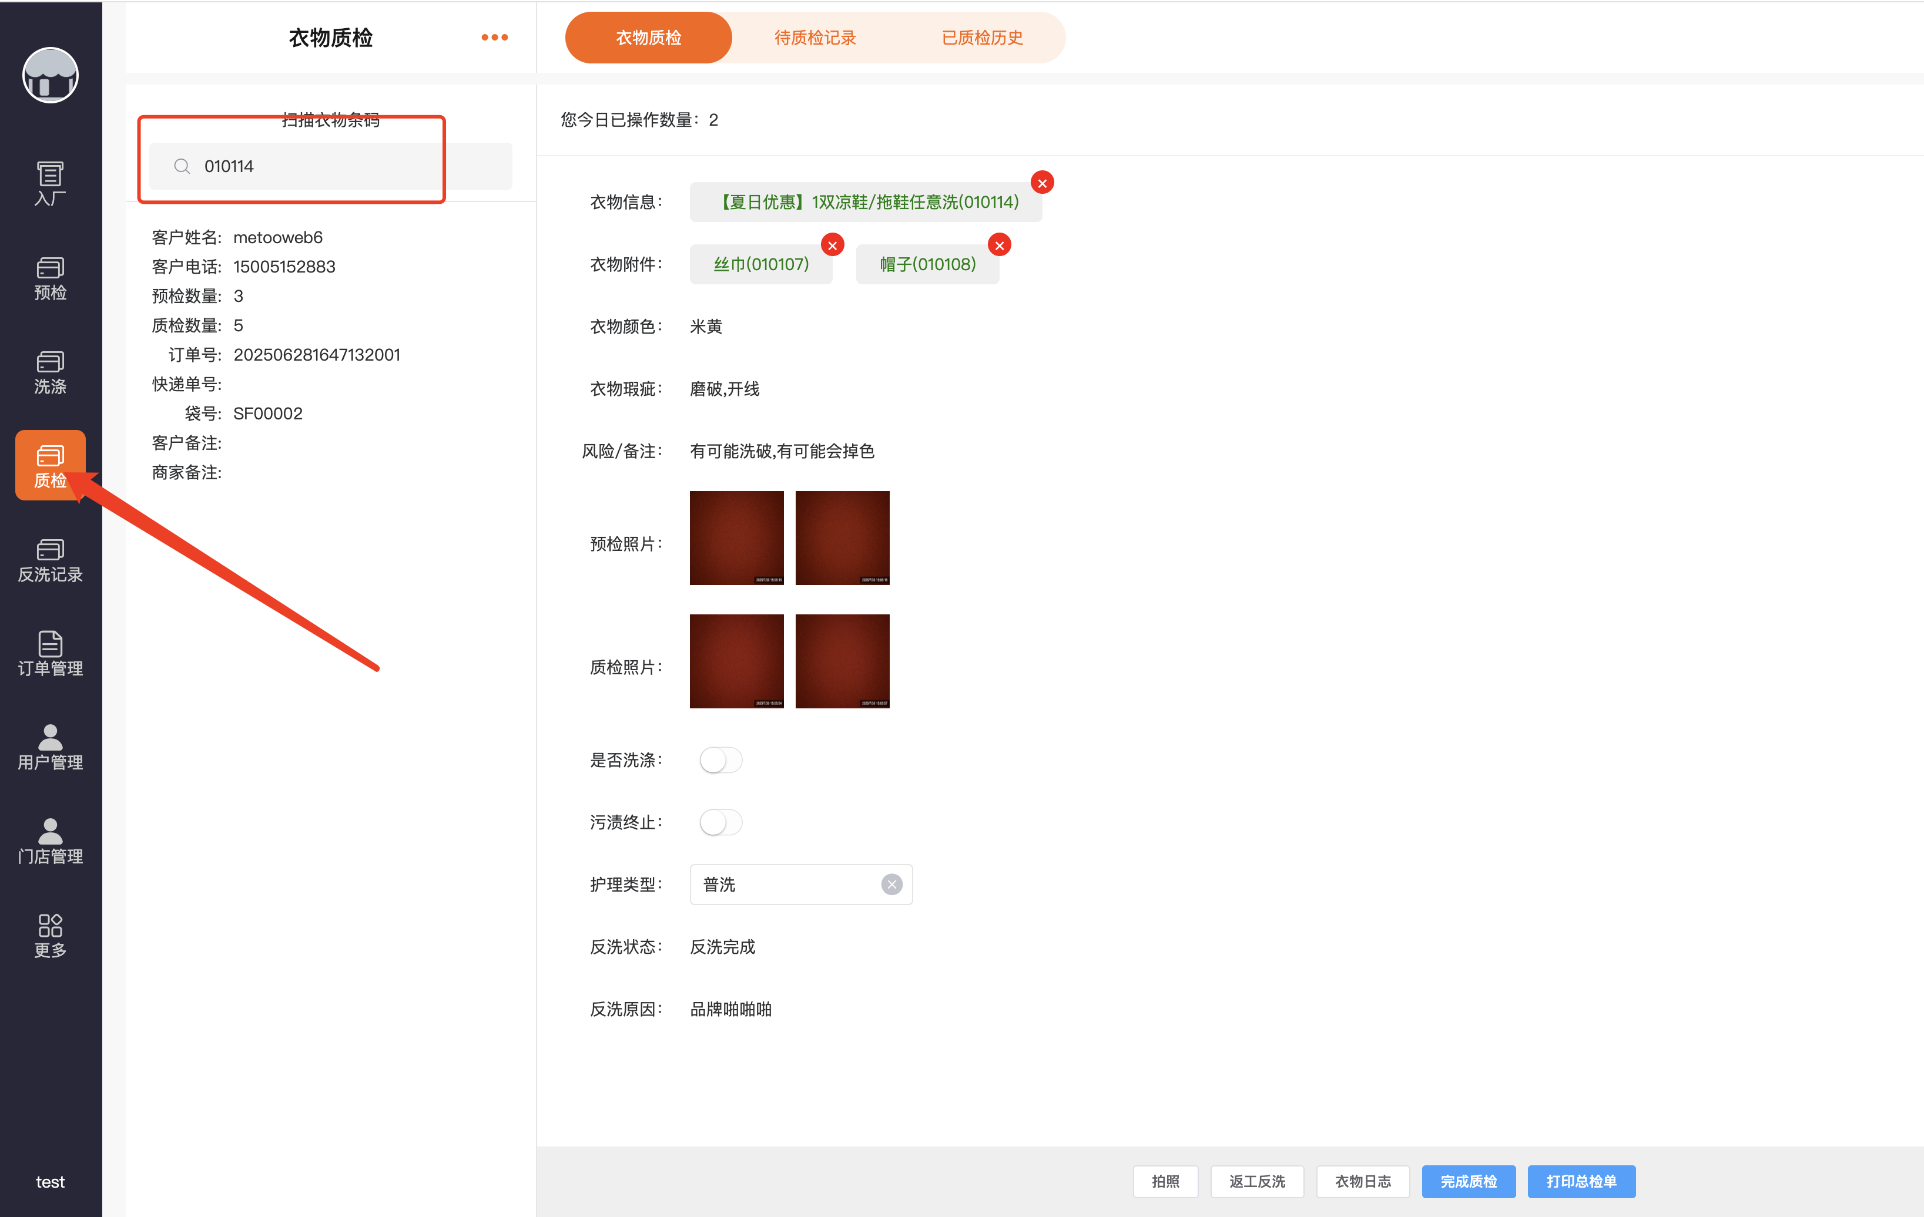Open the first 预检照片 thumbnail

736,537
